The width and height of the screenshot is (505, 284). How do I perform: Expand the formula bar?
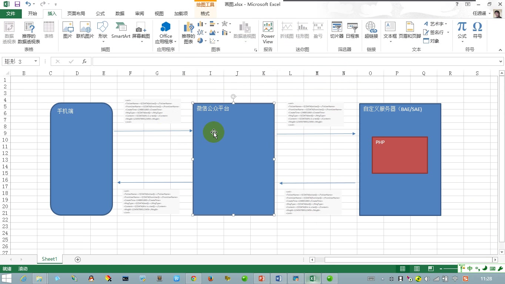tap(501, 61)
